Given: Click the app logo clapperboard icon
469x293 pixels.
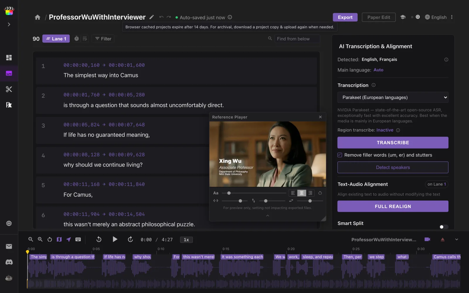Looking at the screenshot, I should click(x=9, y=11).
